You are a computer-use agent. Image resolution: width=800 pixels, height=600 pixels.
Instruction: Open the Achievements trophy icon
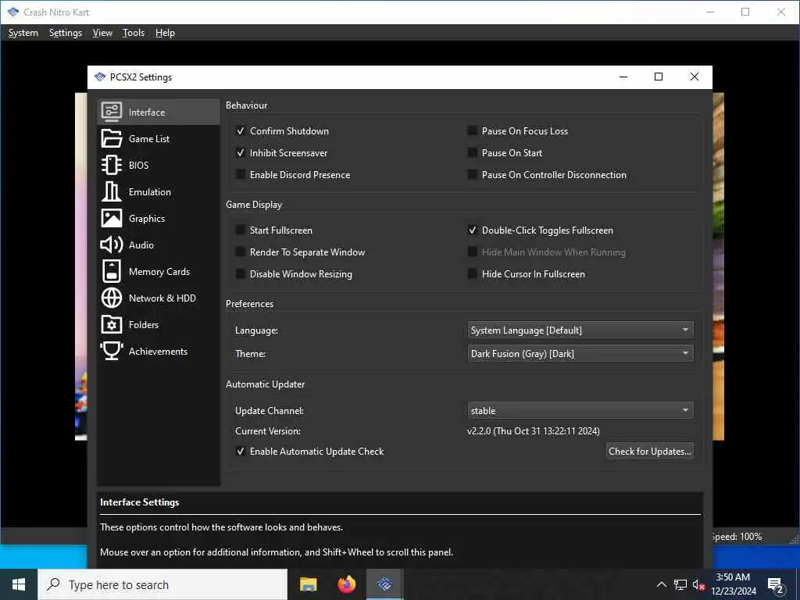pyautogui.click(x=111, y=351)
